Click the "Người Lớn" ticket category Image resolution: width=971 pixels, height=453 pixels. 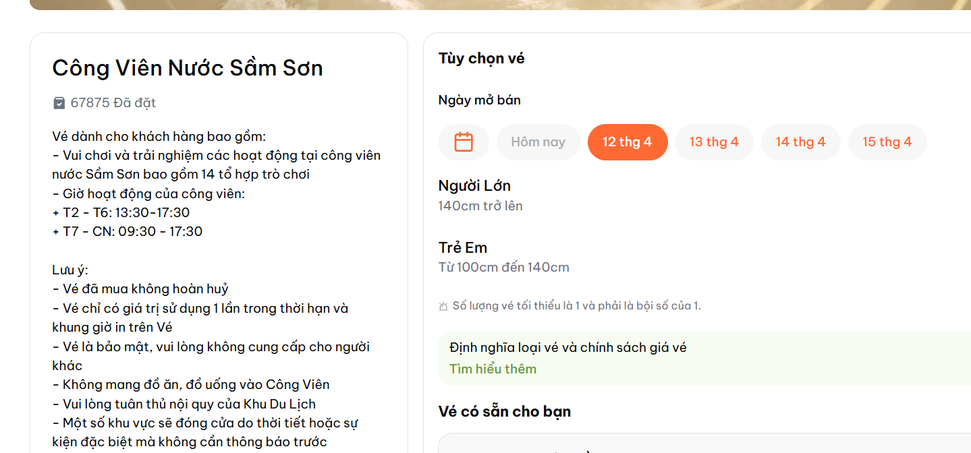[x=474, y=185]
